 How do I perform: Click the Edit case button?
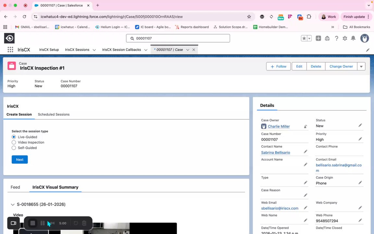(299, 66)
